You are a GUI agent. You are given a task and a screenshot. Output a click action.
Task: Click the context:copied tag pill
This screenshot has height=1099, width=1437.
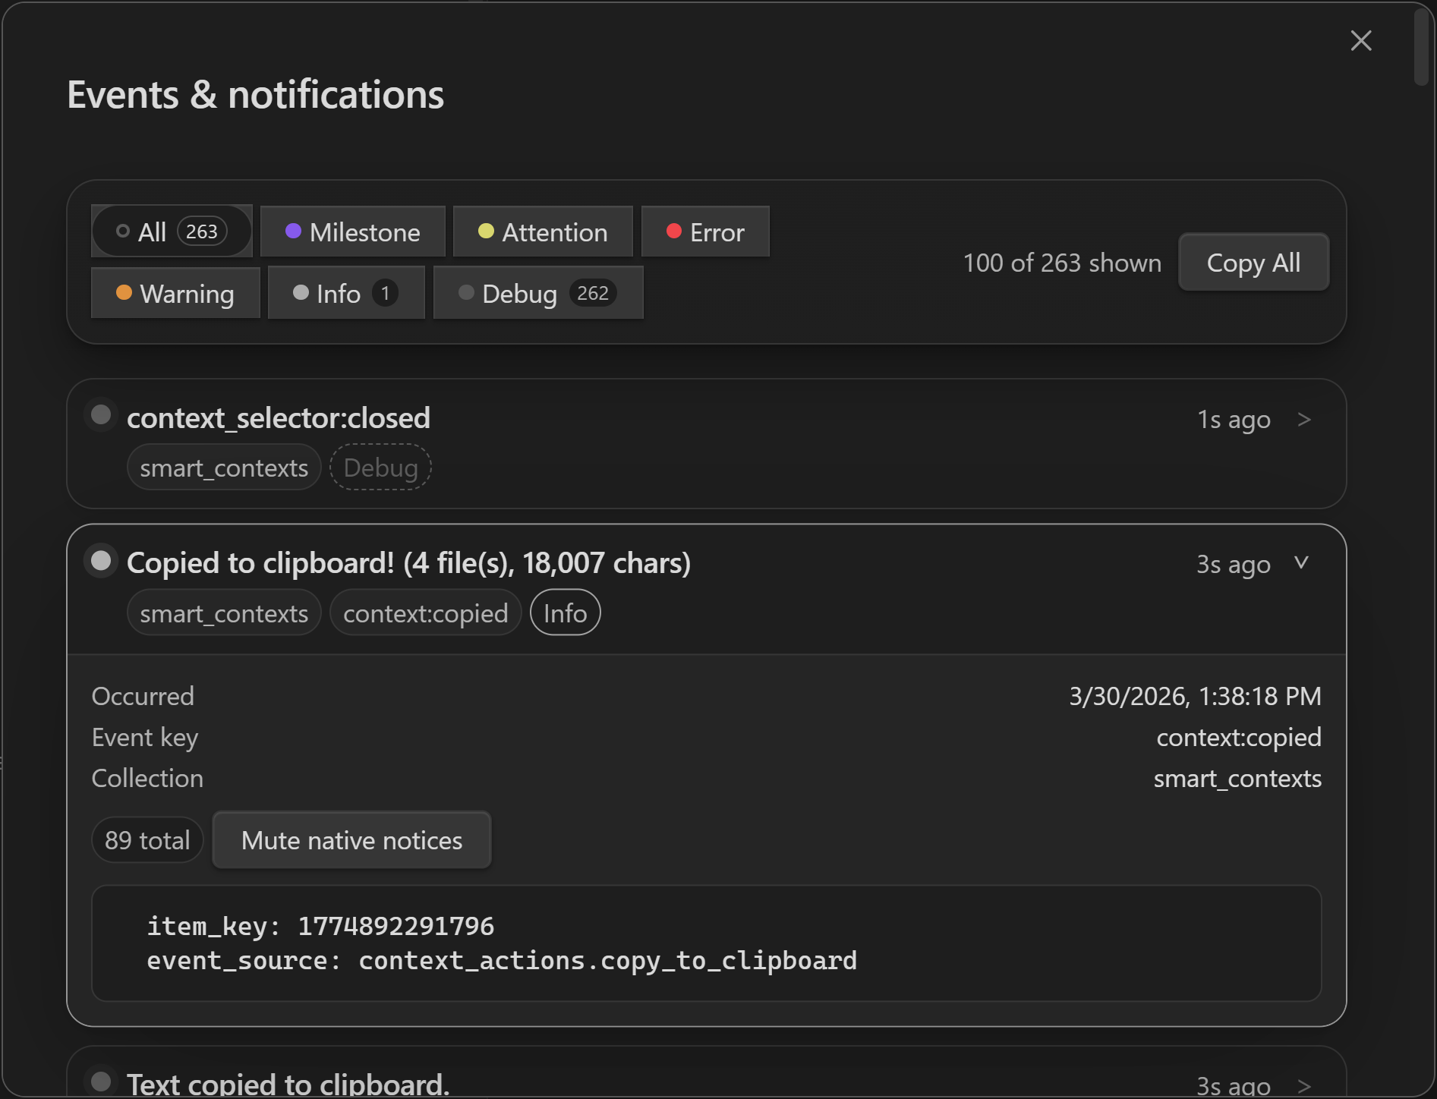tap(425, 613)
